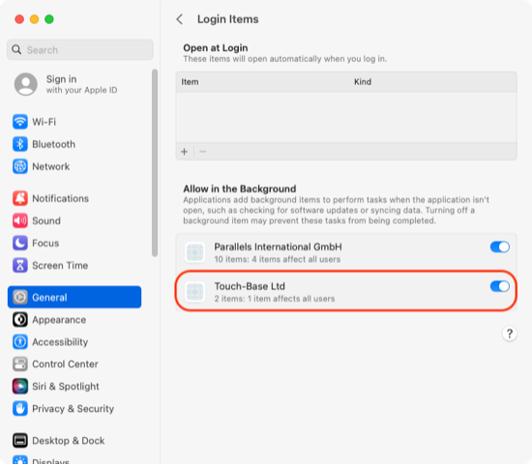Click the sidebar Search field
The width and height of the screenshot is (532, 464).
[x=80, y=50]
